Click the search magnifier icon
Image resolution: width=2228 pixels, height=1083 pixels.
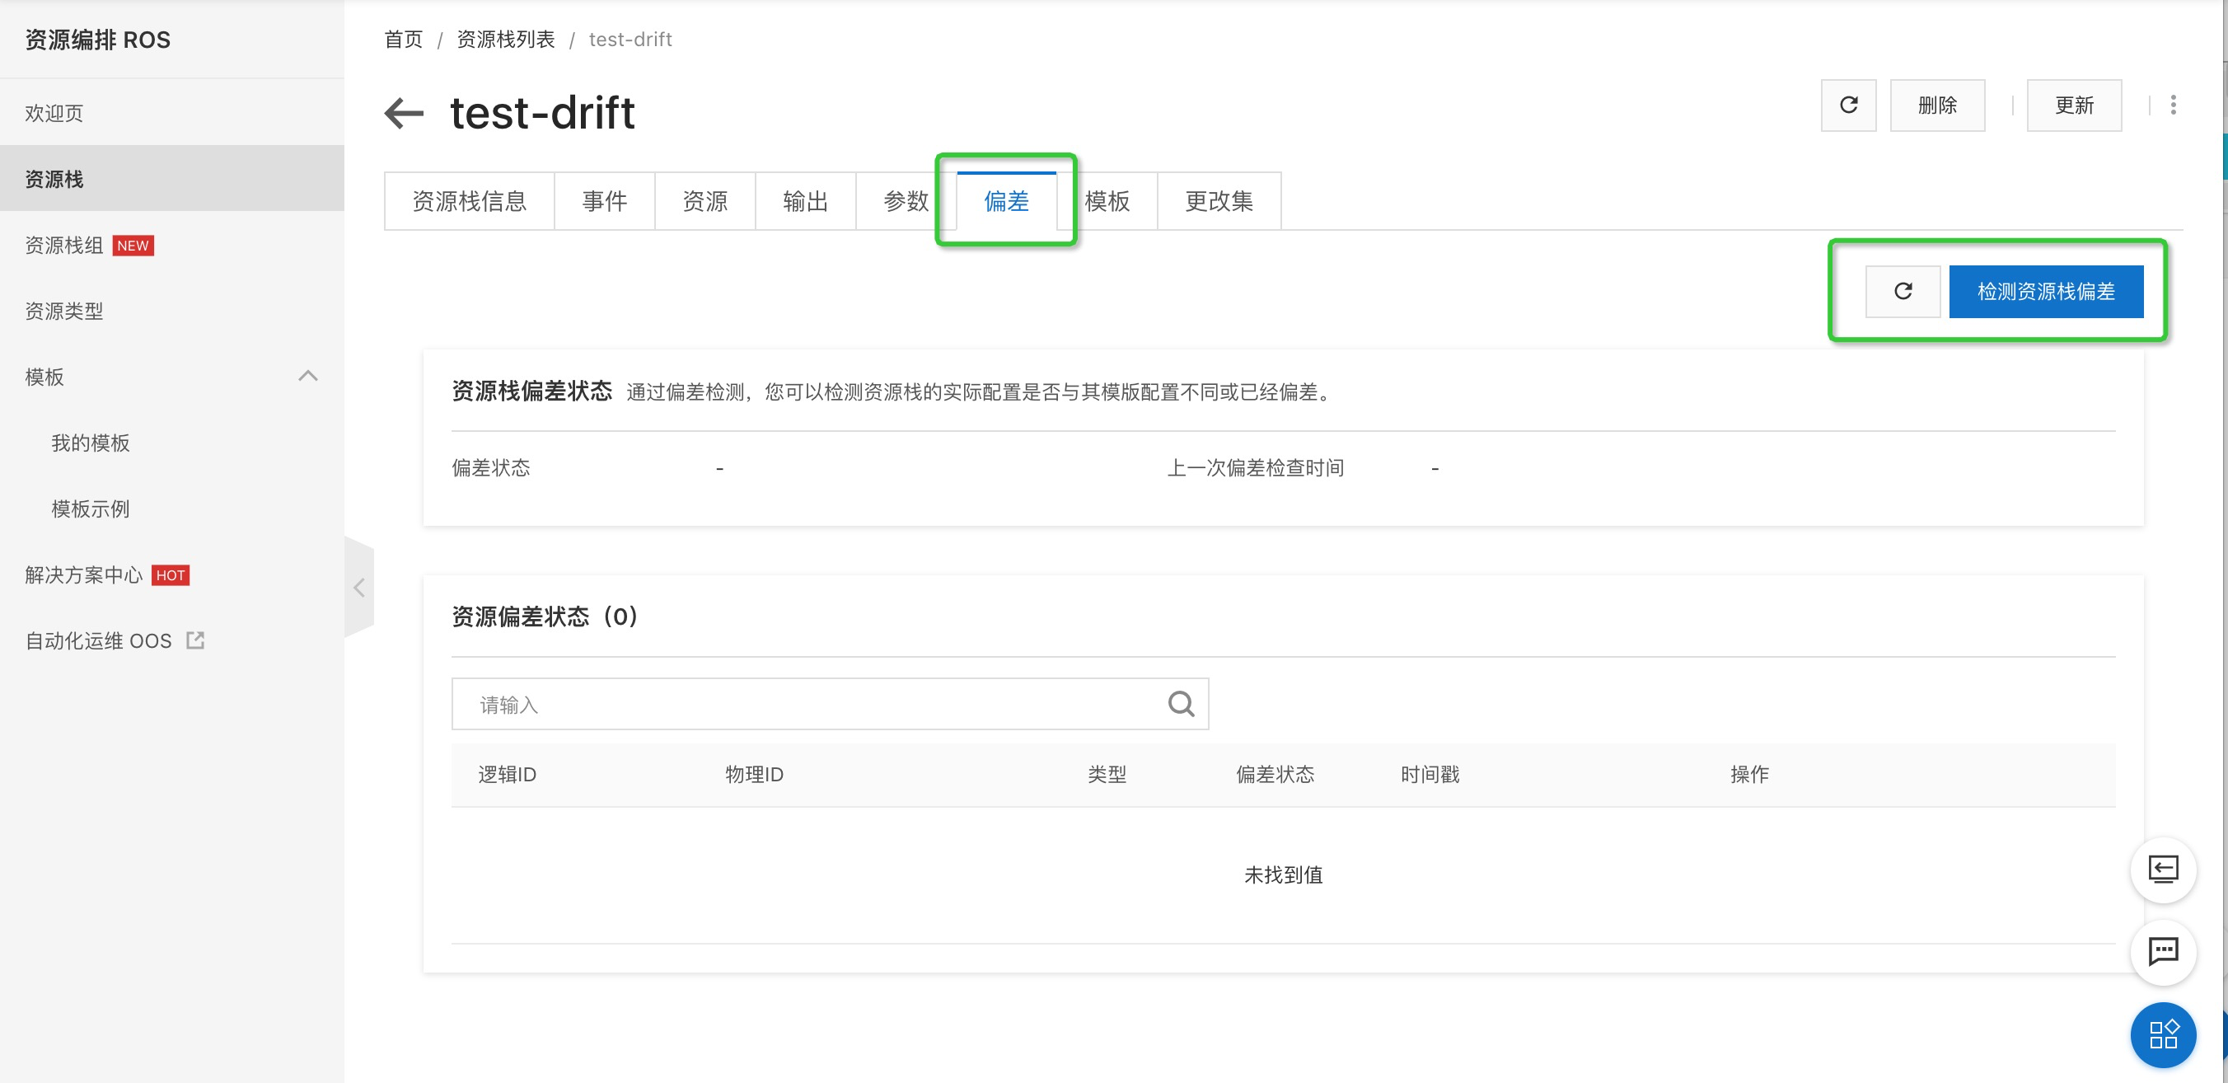(x=1181, y=704)
